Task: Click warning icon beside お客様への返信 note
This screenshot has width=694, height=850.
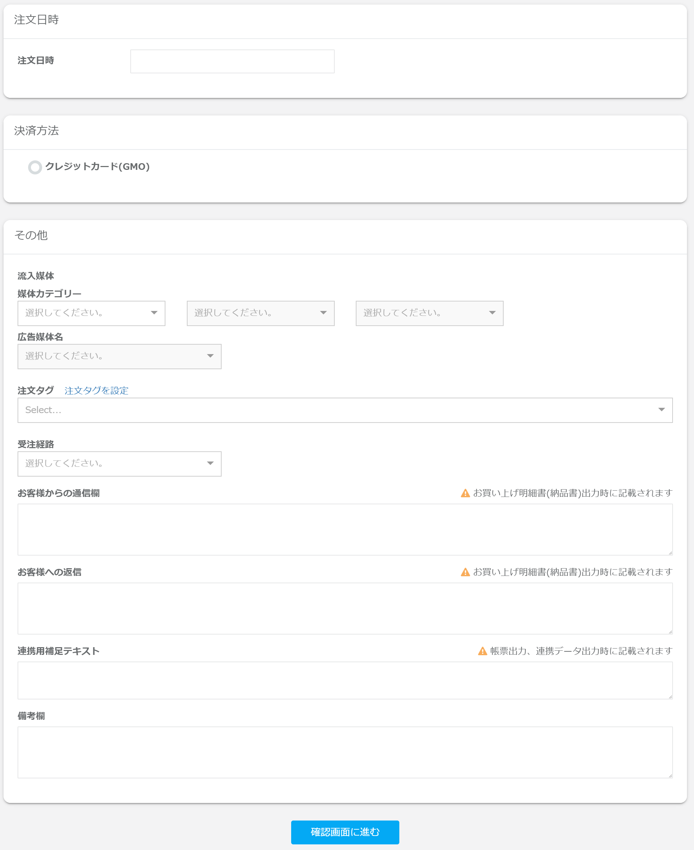Action: [465, 572]
